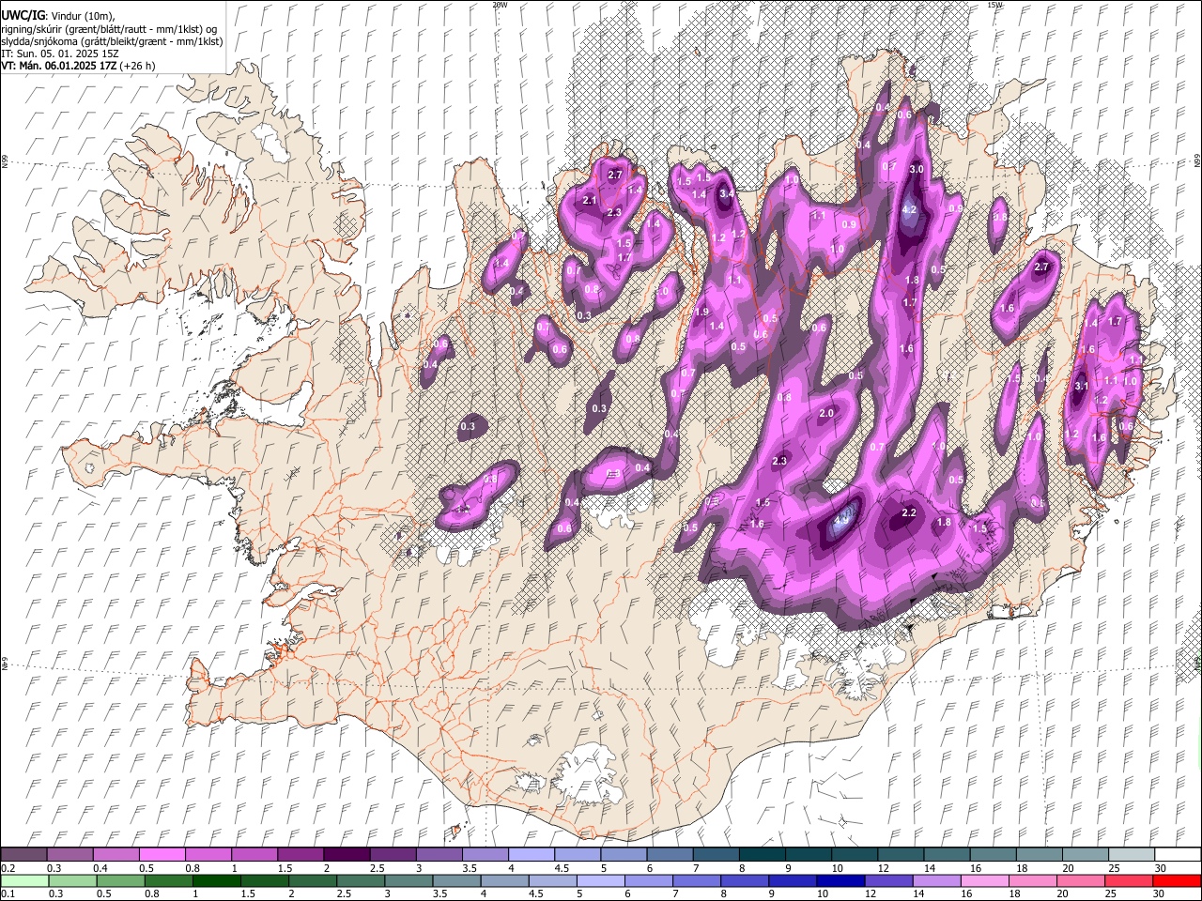Pick pale pink rain swatch between 16 and 18
The width and height of the screenshot is (1202, 901).
tap(985, 880)
